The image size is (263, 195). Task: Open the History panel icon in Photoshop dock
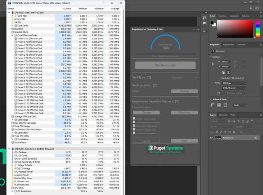point(204,18)
